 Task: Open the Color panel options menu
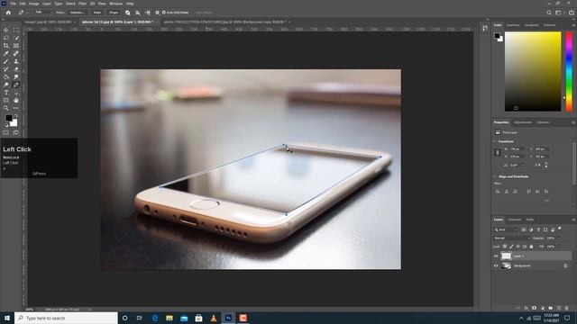[573, 25]
